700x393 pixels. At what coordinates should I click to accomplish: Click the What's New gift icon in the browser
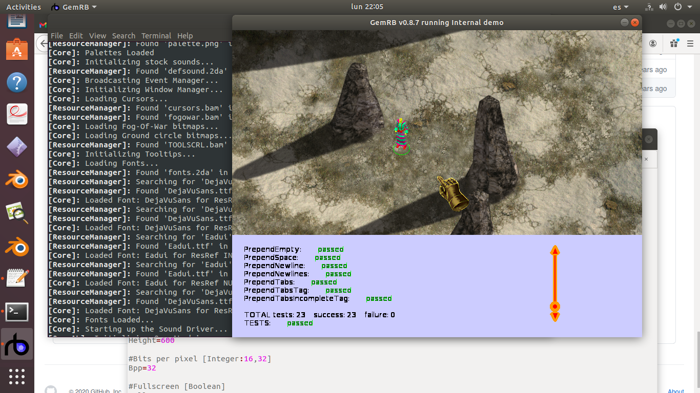(x=674, y=43)
